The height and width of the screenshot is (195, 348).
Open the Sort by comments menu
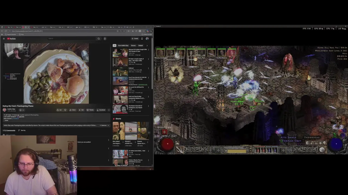point(22,131)
